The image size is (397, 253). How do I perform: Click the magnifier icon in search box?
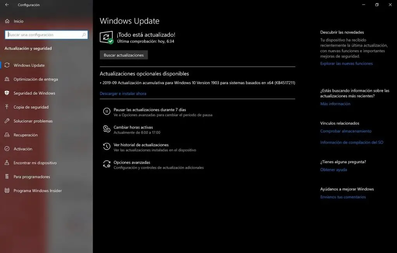coord(84,34)
